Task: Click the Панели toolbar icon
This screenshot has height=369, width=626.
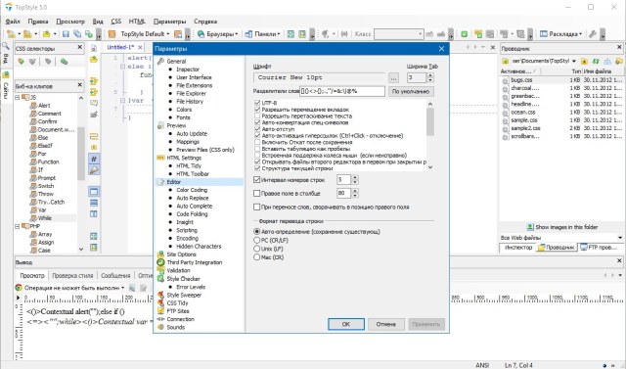Action: coord(248,34)
